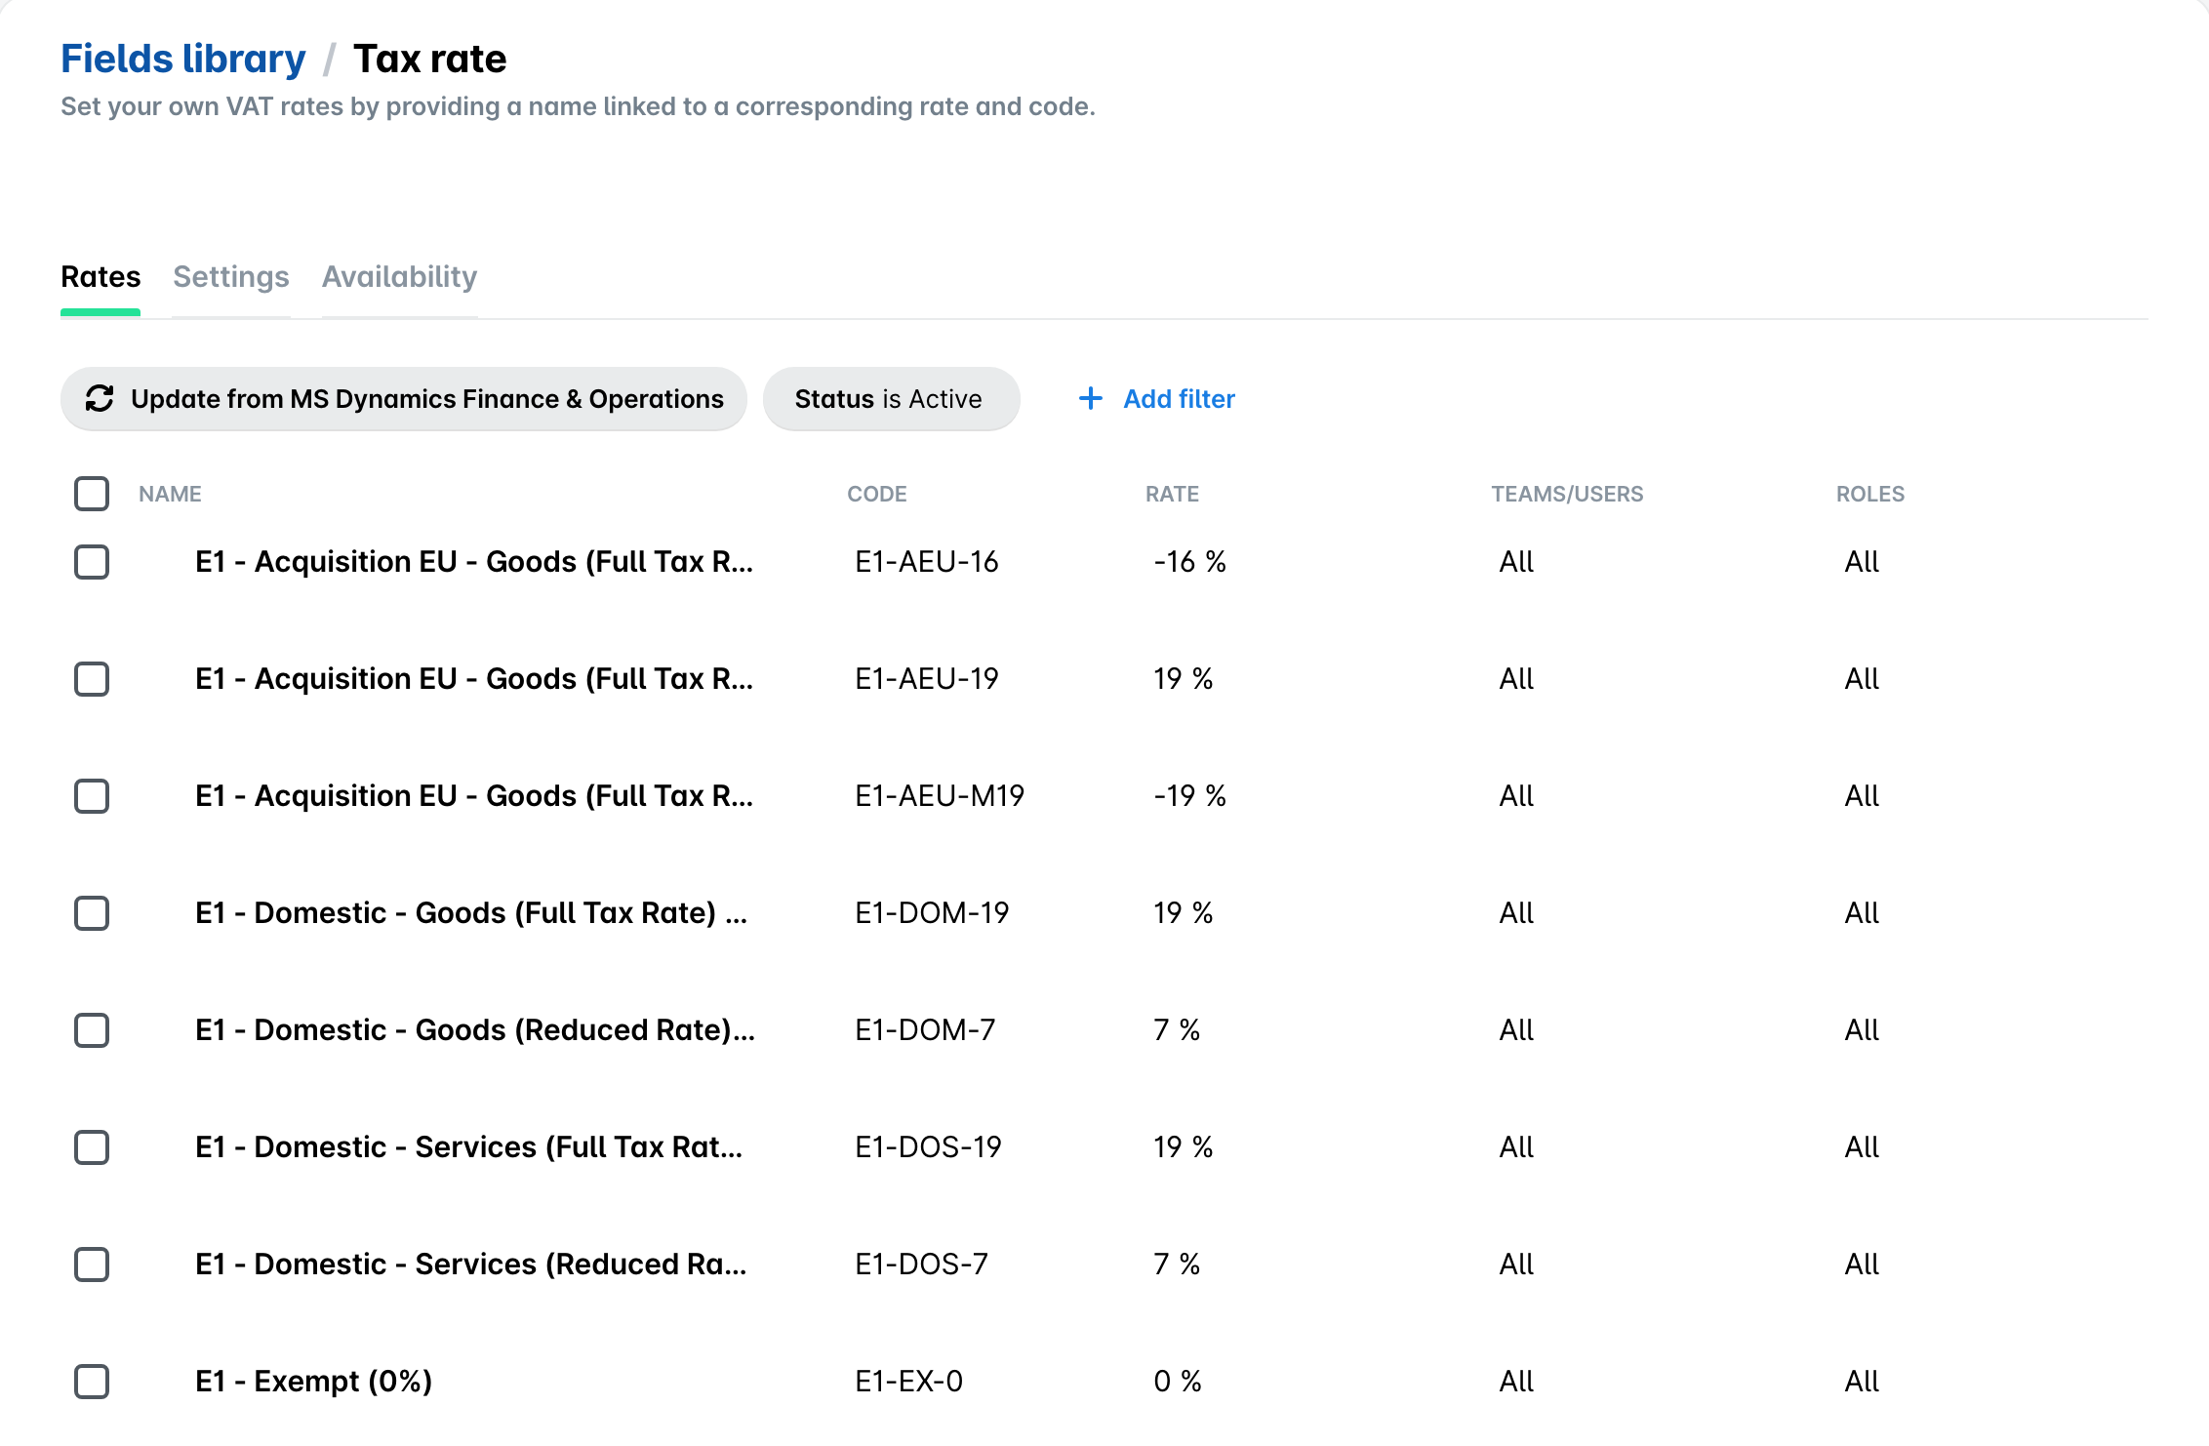Image resolution: width=2209 pixels, height=1446 pixels.
Task: Switch to the Settings tab
Action: pos(231,277)
